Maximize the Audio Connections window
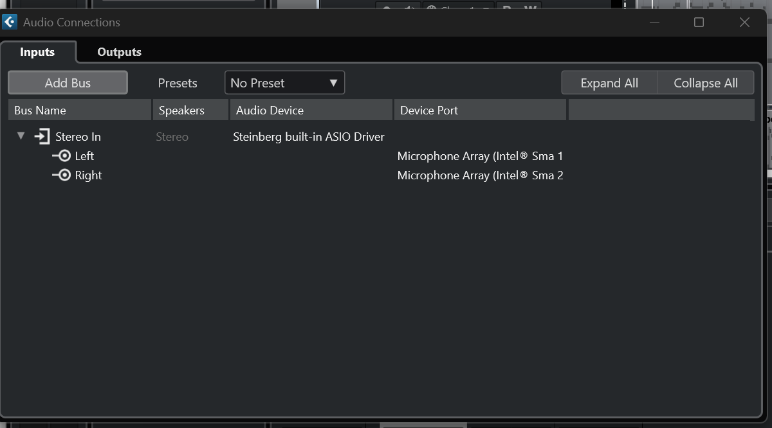Image resolution: width=772 pixels, height=428 pixels. click(x=699, y=22)
